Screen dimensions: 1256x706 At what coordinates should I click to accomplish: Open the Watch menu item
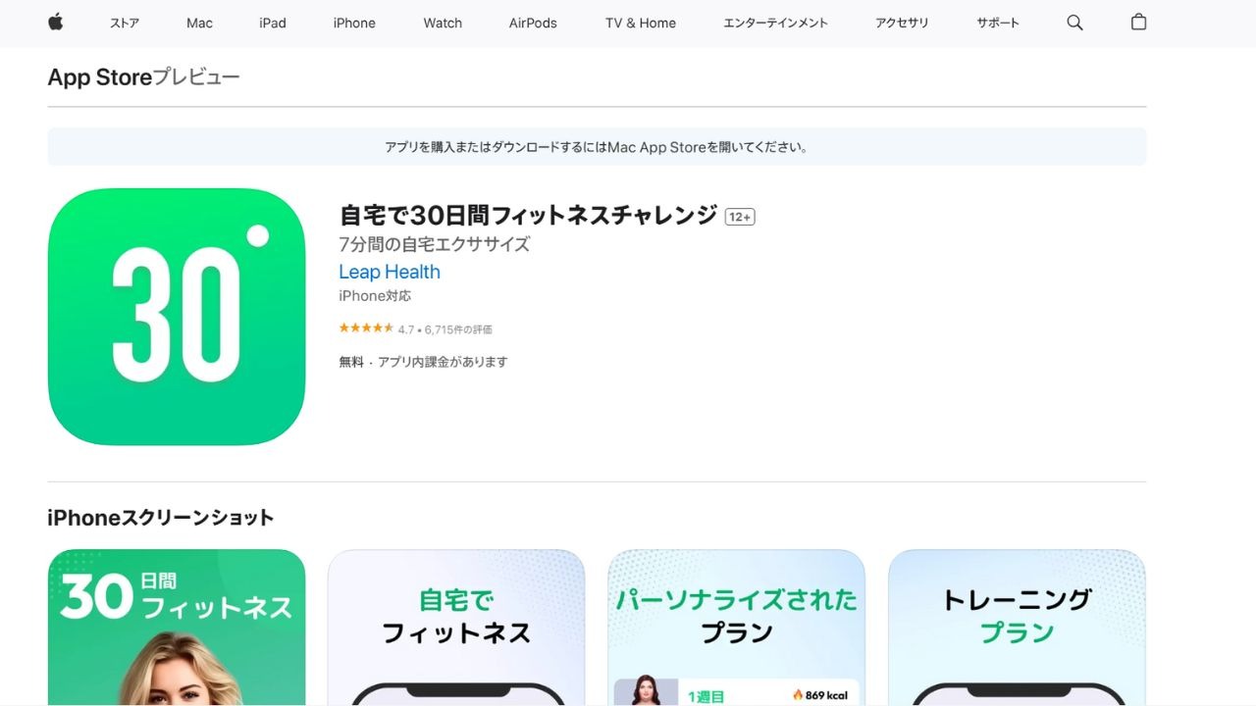tap(443, 23)
